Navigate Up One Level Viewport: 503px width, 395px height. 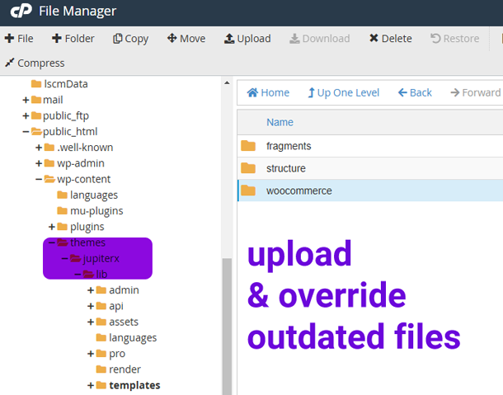[343, 92]
